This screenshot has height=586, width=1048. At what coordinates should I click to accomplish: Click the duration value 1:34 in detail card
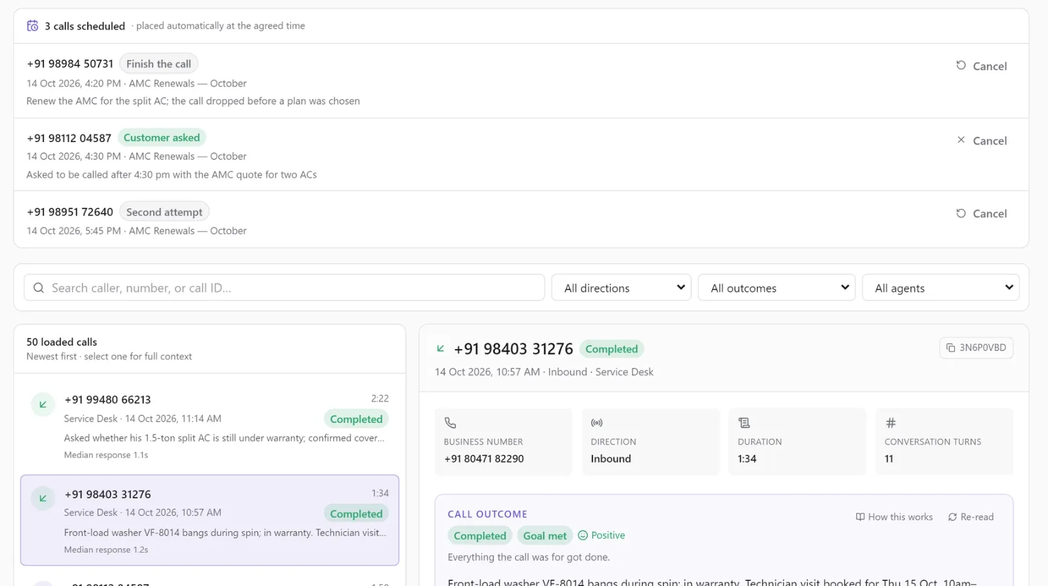[747, 458]
